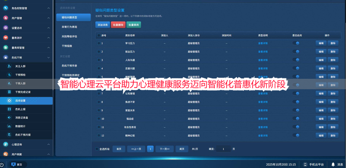Viewport: 346px width, 168px height.
Task: Click the 用户管理 people icon
Action: pos(6,18)
